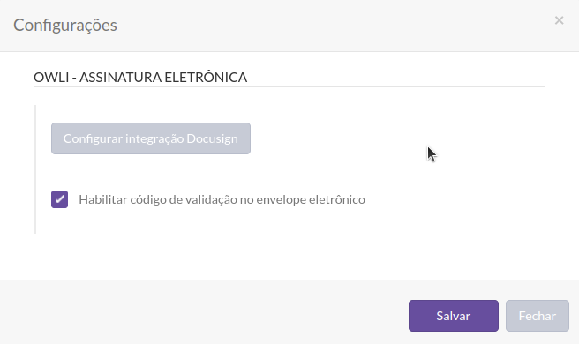Dismiss the dialog using the gray Fechar button
Image resolution: width=579 pixels, height=344 pixels.
coord(538,316)
